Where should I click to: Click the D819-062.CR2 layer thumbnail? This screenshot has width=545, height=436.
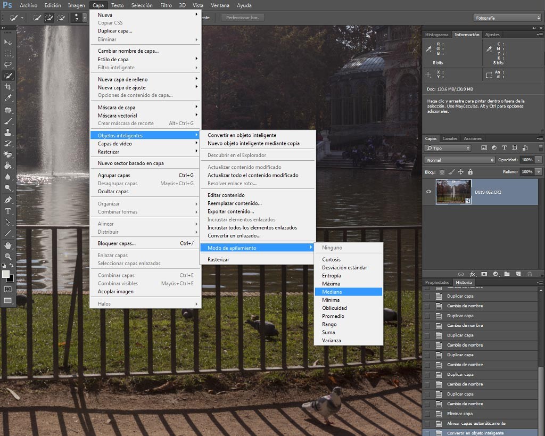[x=453, y=192]
